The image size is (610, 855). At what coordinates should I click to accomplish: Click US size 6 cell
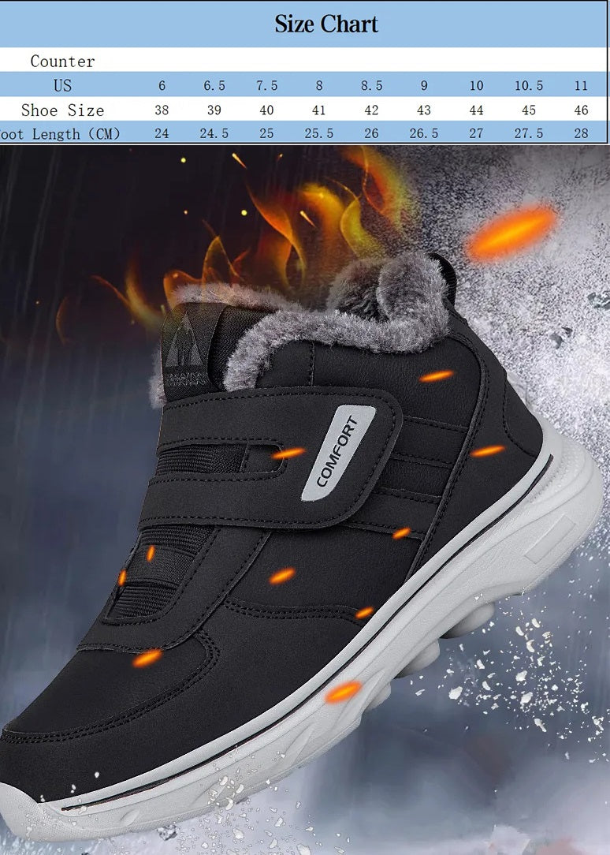click(162, 85)
